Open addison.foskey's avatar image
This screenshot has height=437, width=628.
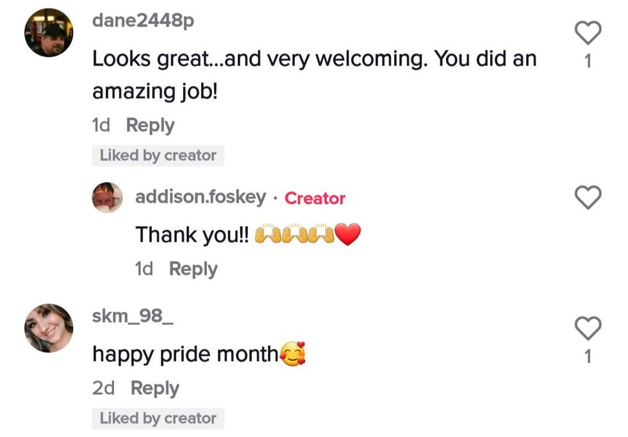[107, 197]
